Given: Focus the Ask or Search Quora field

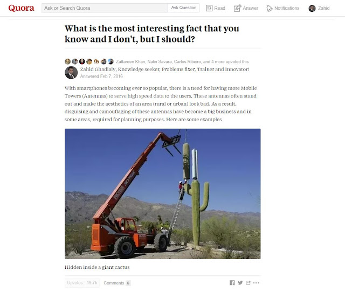Looking at the screenshot, I should [105, 8].
